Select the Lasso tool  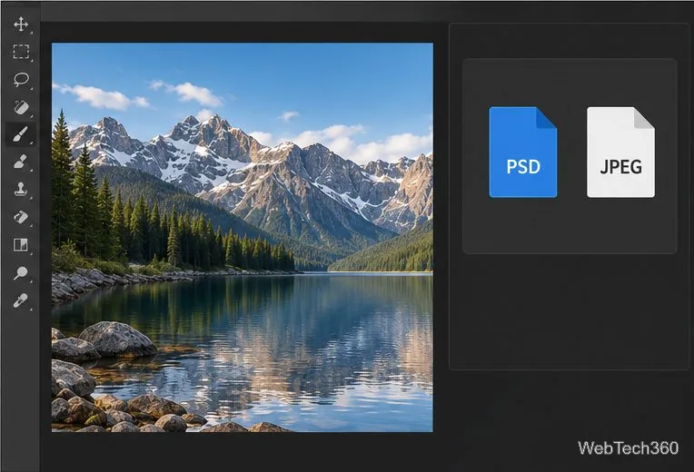click(21, 80)
